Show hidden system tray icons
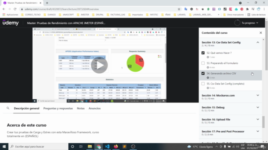This screenshot has height=150, width=268. coord(216,147)
